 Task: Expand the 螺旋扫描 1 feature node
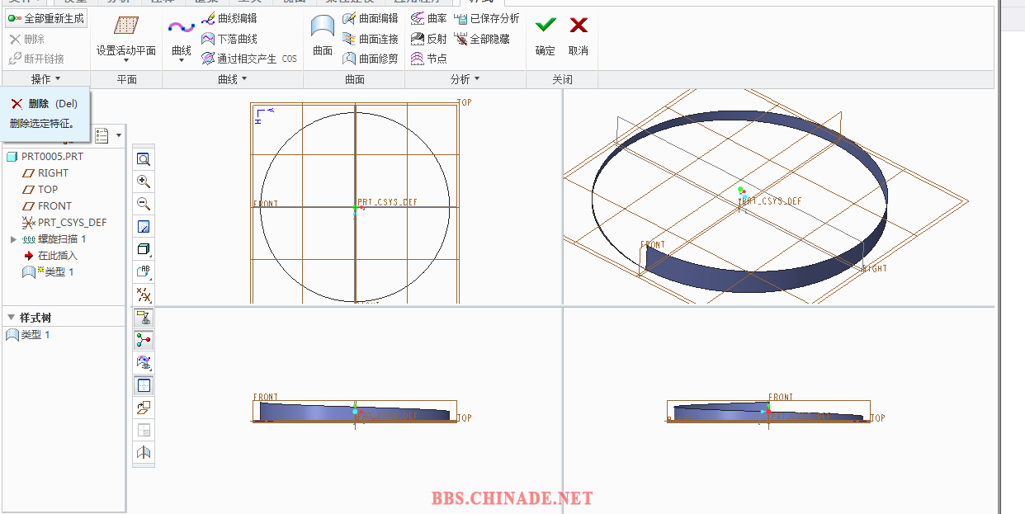coord(13,239)
